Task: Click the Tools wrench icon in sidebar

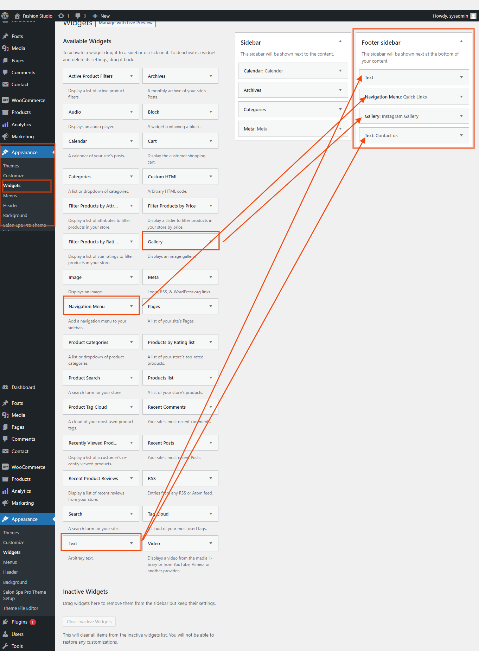Action: click(x=5, y=646)
